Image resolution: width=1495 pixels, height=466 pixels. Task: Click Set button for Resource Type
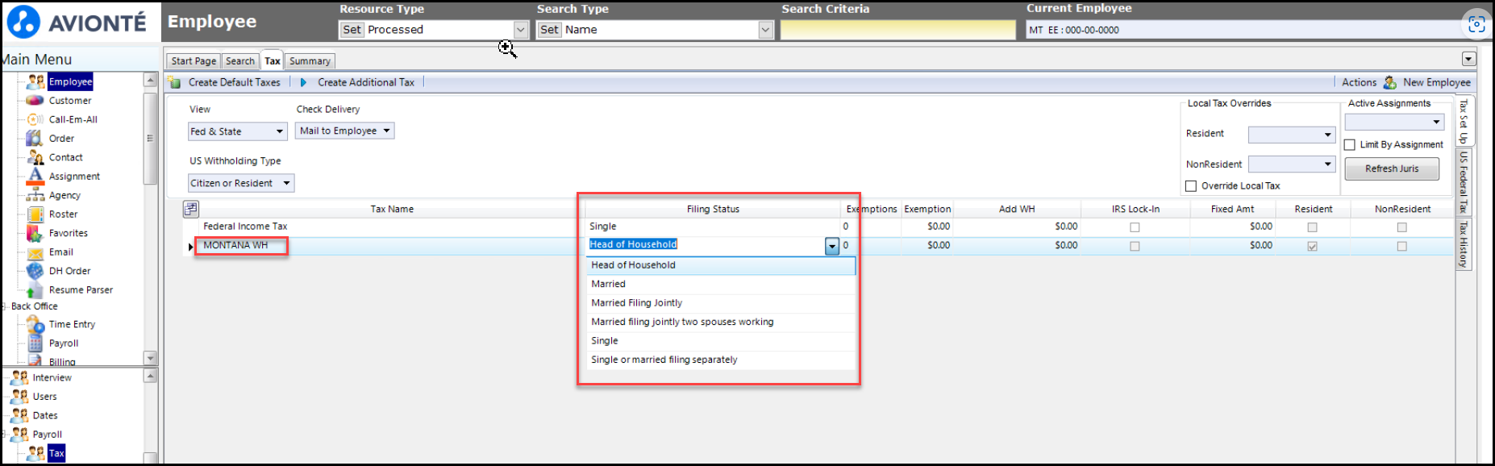pos(352,30)
